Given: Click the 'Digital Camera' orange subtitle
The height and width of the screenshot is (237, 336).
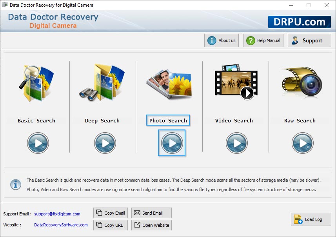Looking at the screenshot, I should (53, 26).
